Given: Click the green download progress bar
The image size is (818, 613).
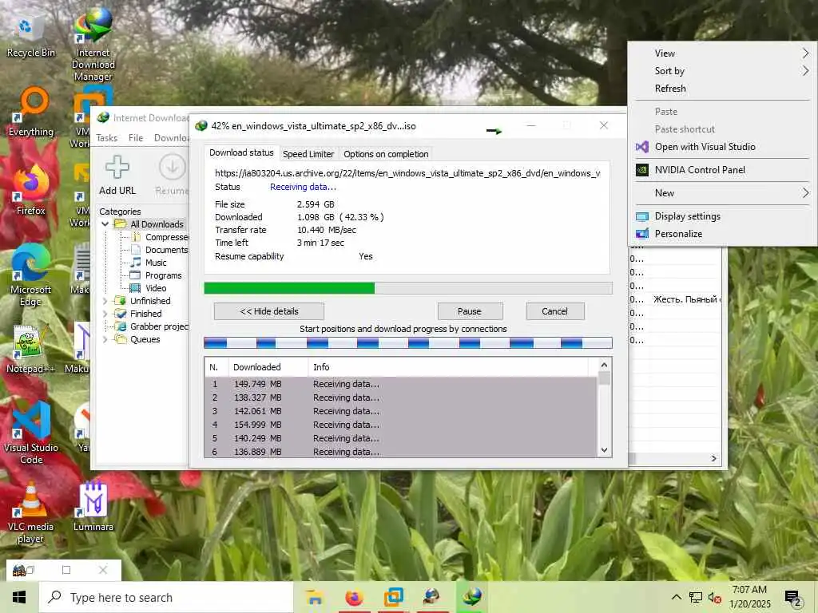Looking at the screenshot, I should point(408,288).
